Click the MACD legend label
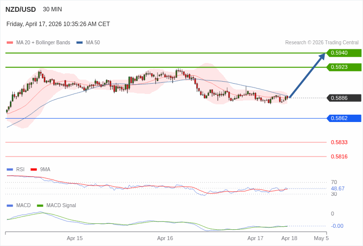 pyautogui.click(x=24, y=206)
